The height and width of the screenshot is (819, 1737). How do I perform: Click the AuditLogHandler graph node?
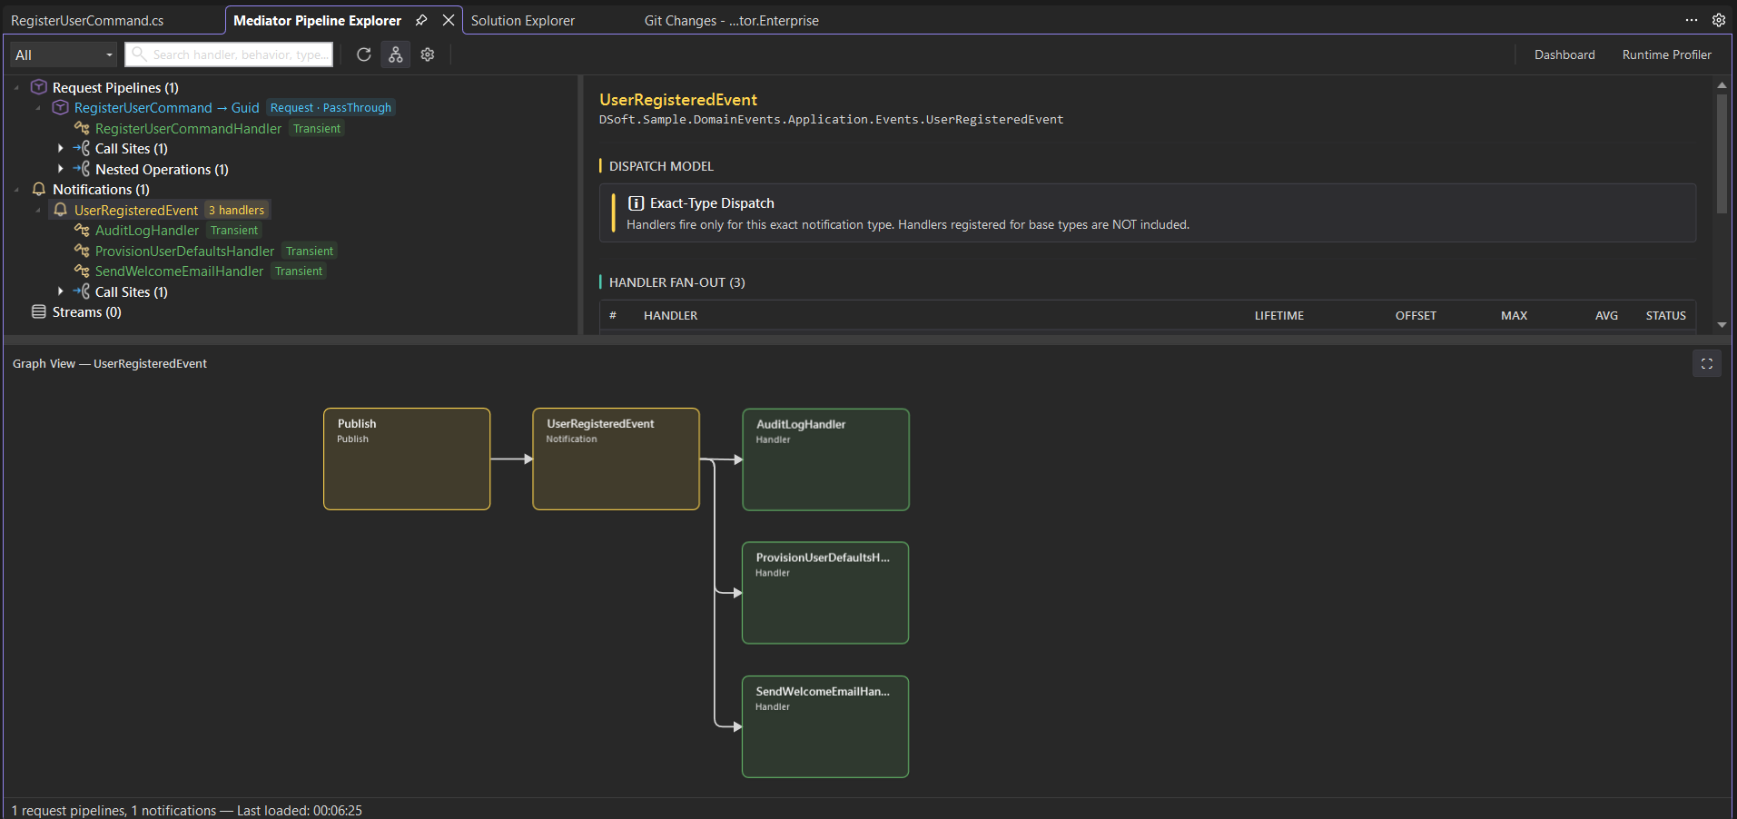[825, 459]
